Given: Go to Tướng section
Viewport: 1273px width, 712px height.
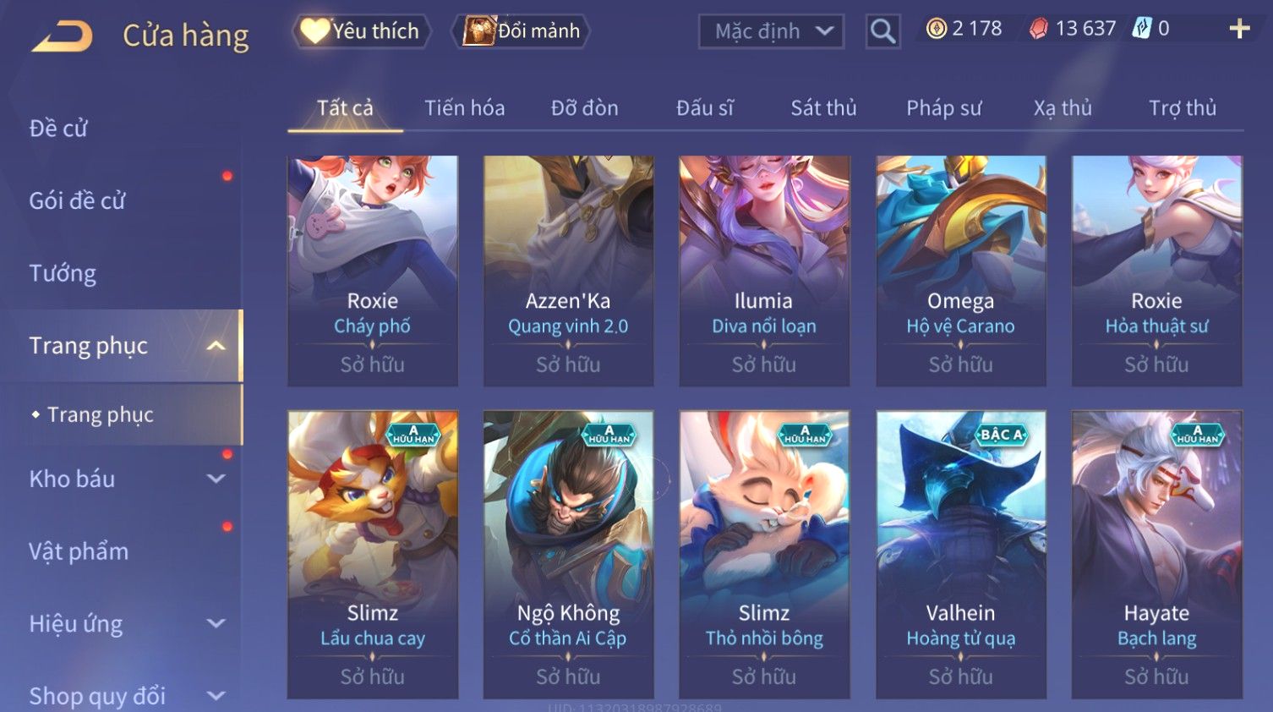Looking at the screenshot, I should (63, 273).
